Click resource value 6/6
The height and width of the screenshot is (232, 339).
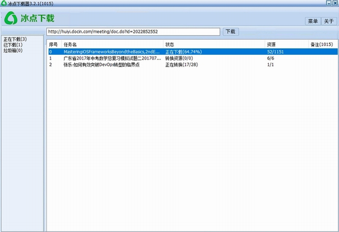(x=271, y=58)
